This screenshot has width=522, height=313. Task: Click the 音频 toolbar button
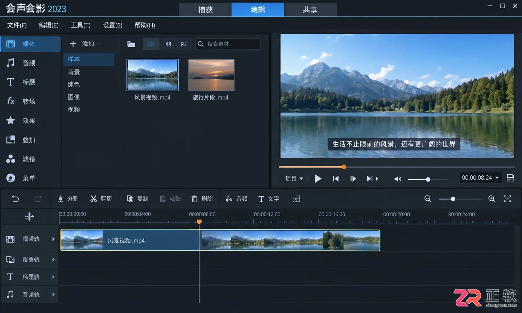point(237,199)
